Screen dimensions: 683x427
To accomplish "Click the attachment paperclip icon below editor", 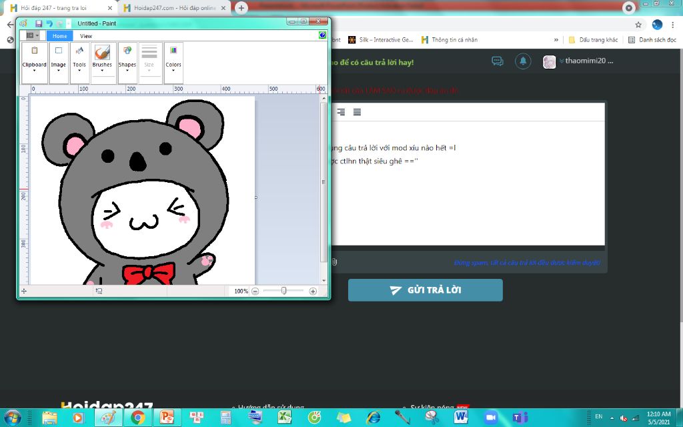I will click(334, 262).
